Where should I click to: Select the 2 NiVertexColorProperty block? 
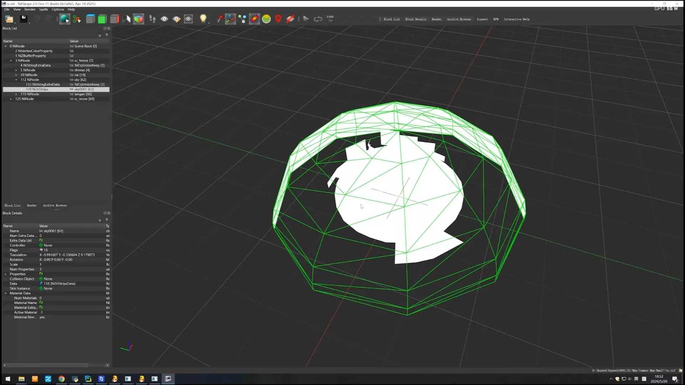34,51
